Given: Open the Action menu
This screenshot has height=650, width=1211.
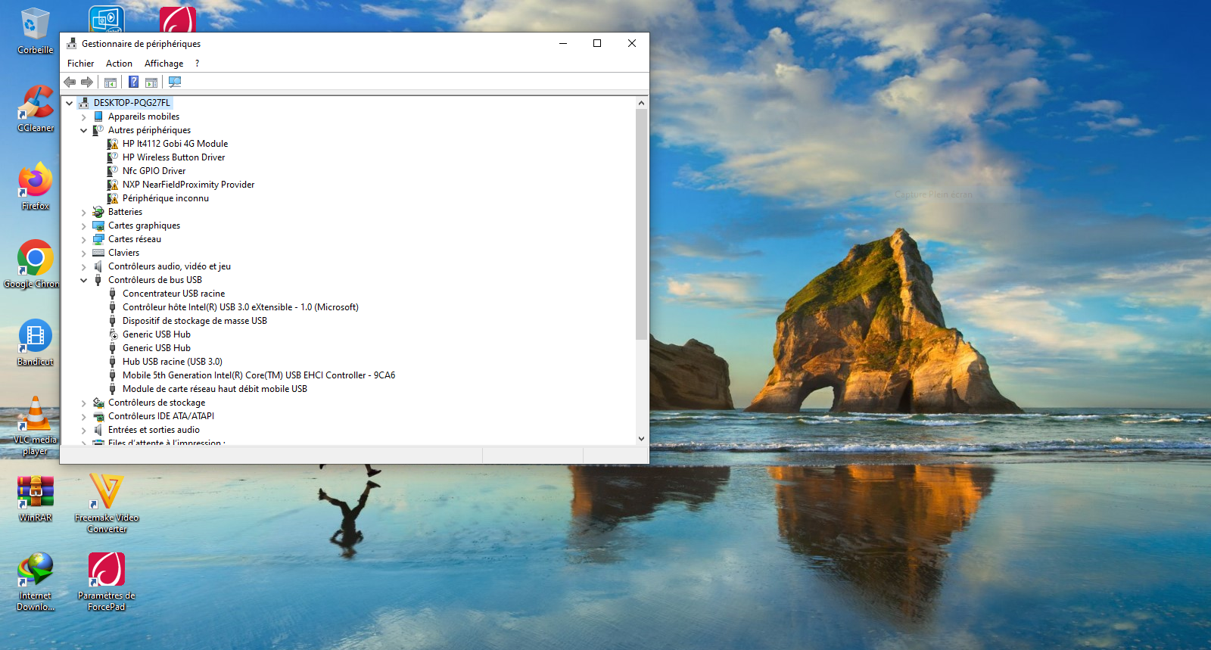Looking at the screenshot, I should point(119,64).
